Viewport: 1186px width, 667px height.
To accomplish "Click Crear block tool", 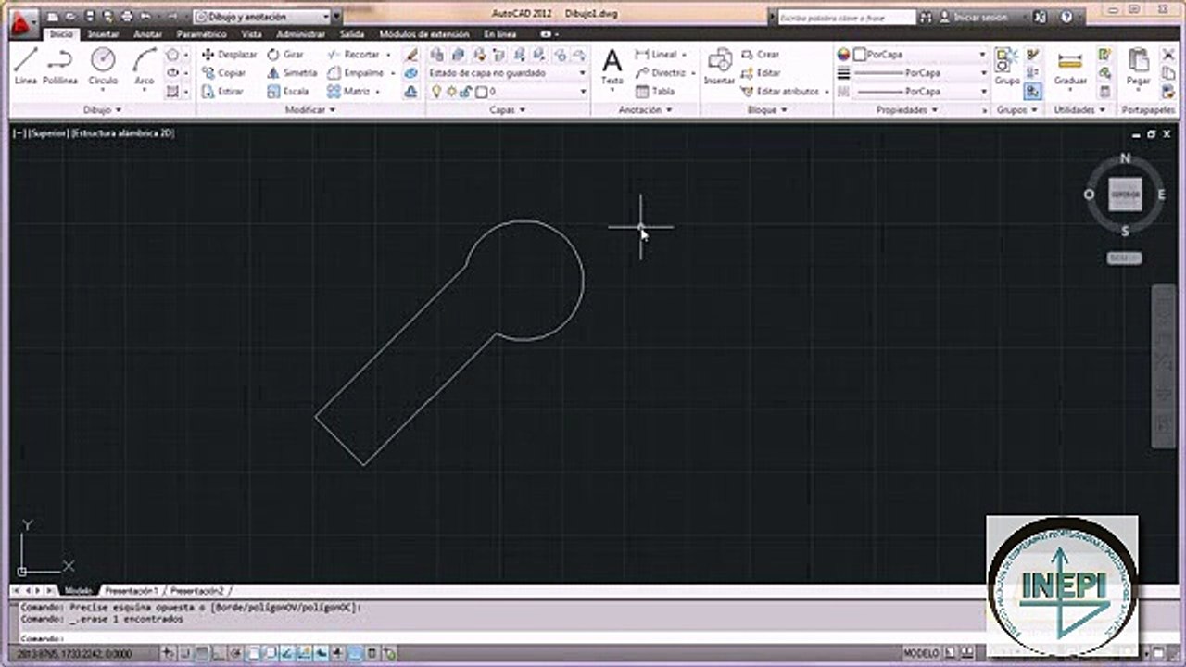I will point(761,55).
